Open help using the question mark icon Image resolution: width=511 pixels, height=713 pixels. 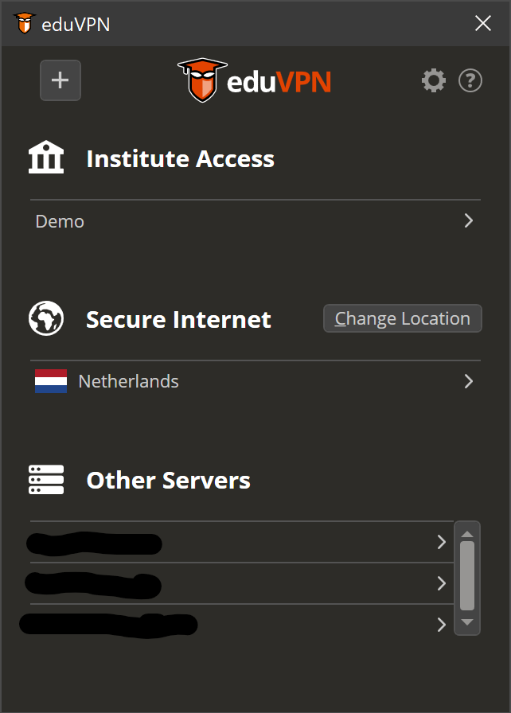click(x=470, y=80)
